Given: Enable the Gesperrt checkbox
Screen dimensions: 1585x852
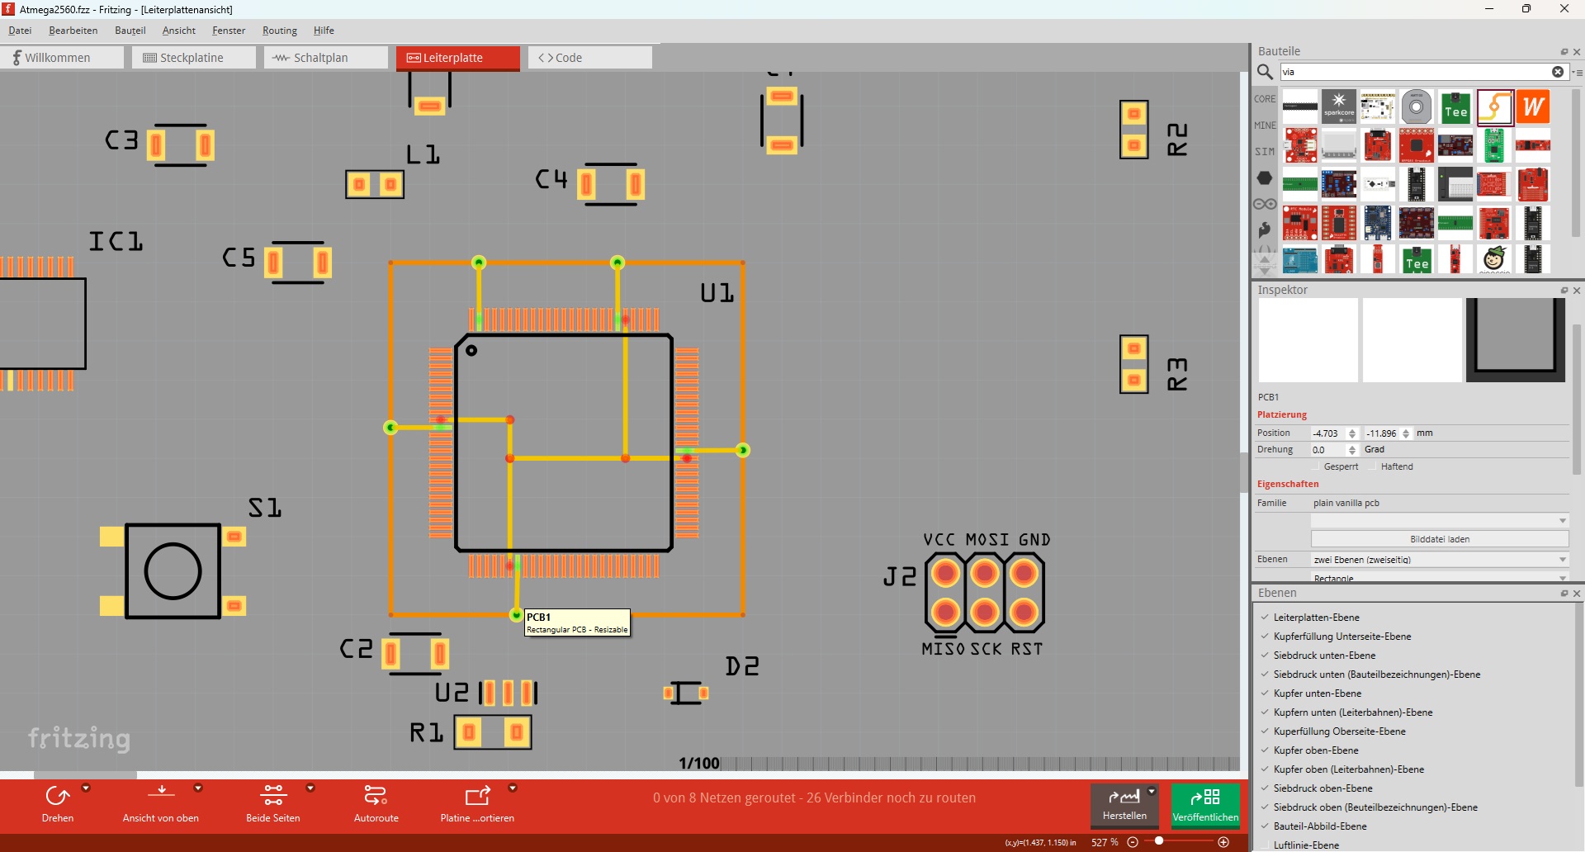Looking at the screenshot, I should [1316, 467].
